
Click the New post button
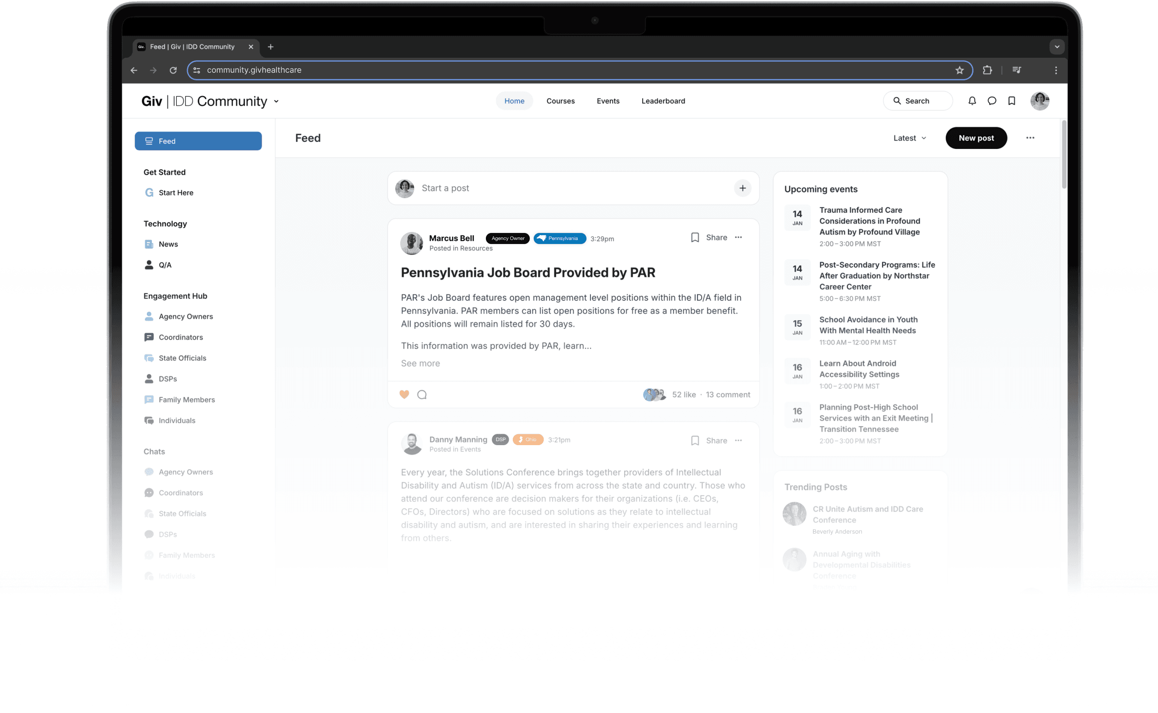[976, 137]
